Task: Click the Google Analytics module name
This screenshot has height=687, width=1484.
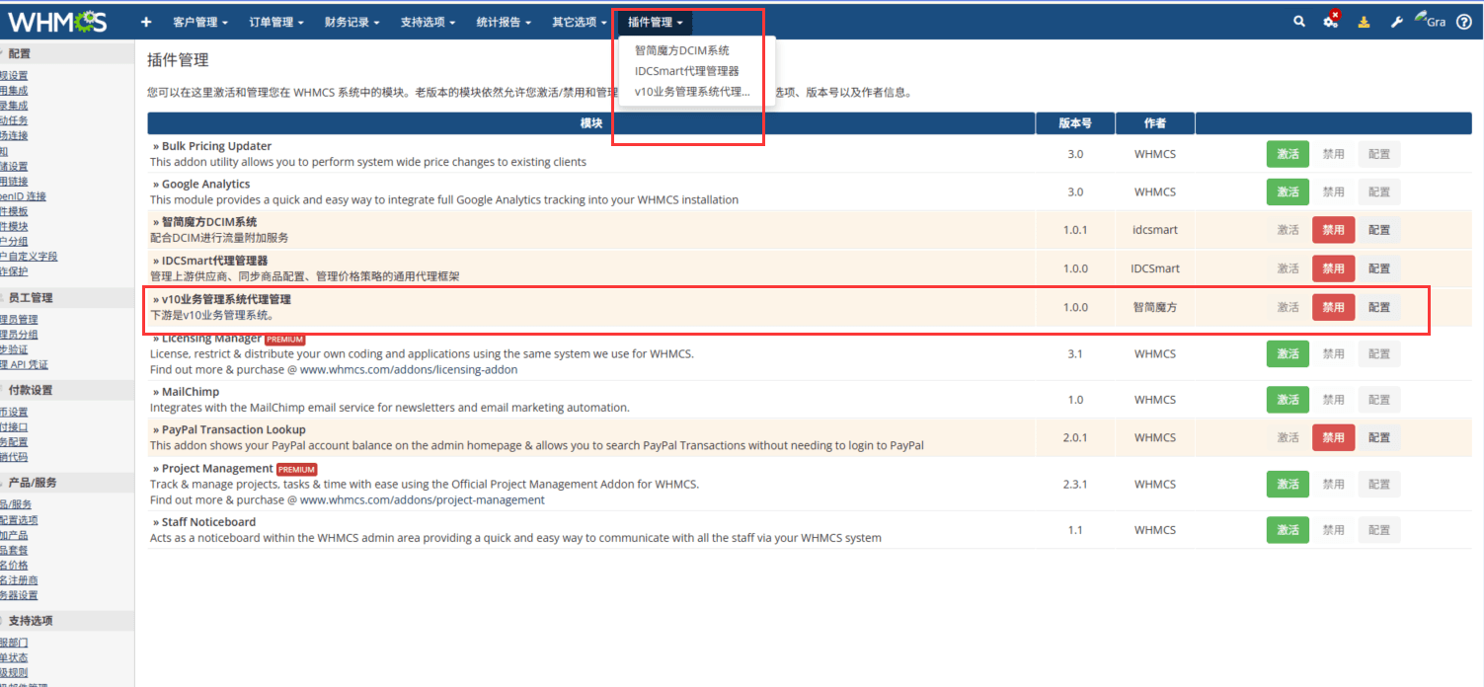Action: (x=205, y=185)
